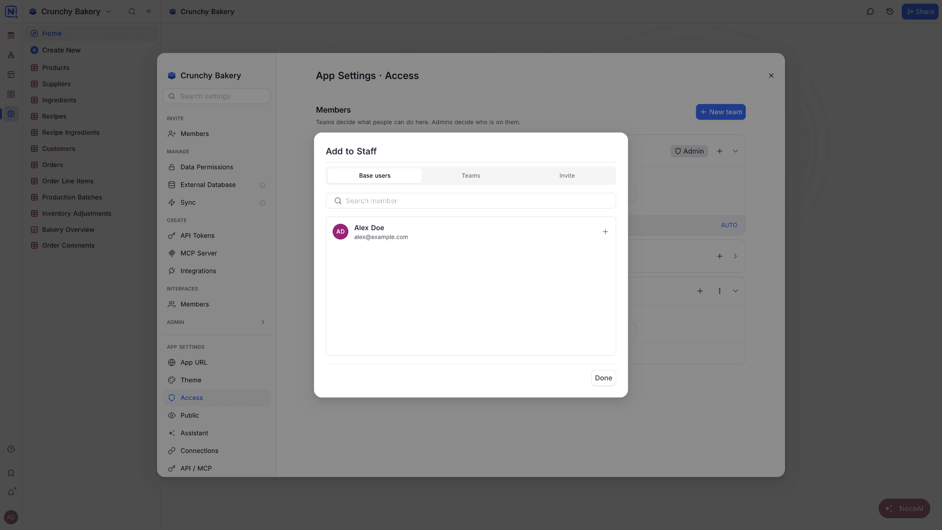This screenshot has height=530, width=942.
Task: Open the Ingredients table
Action: click(91, 100)
